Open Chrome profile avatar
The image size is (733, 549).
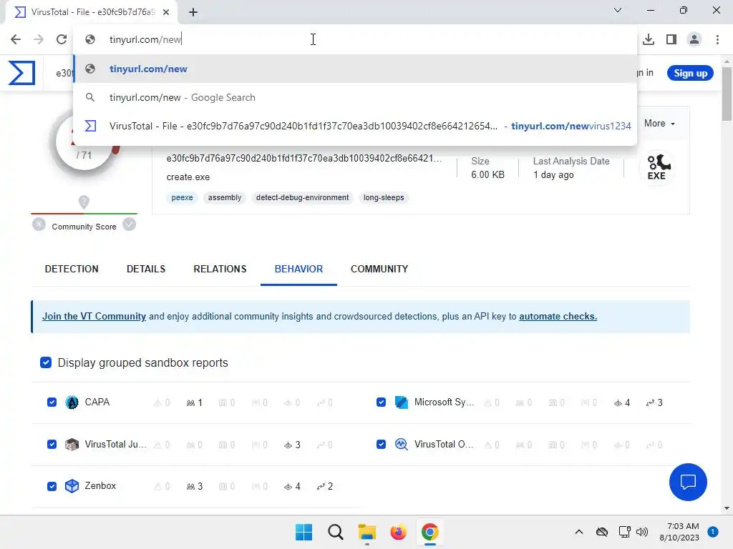pyautogui.click(x=694, y=39)
